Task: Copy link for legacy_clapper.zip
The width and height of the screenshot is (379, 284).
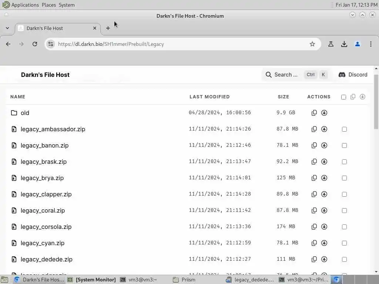Action: coord(314,194)
